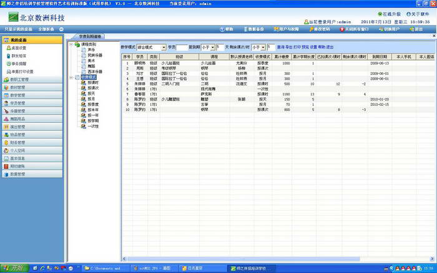Expand 物品管理 sidebar section
The height and width of the screenshot is (273, 437).
(32, 135)
